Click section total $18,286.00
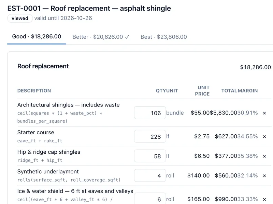This screenshot has width=273, height=204. [255, 67]
